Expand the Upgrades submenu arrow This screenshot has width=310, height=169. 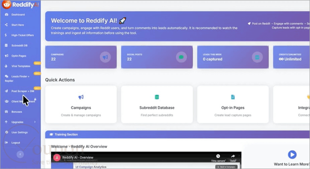35,122
